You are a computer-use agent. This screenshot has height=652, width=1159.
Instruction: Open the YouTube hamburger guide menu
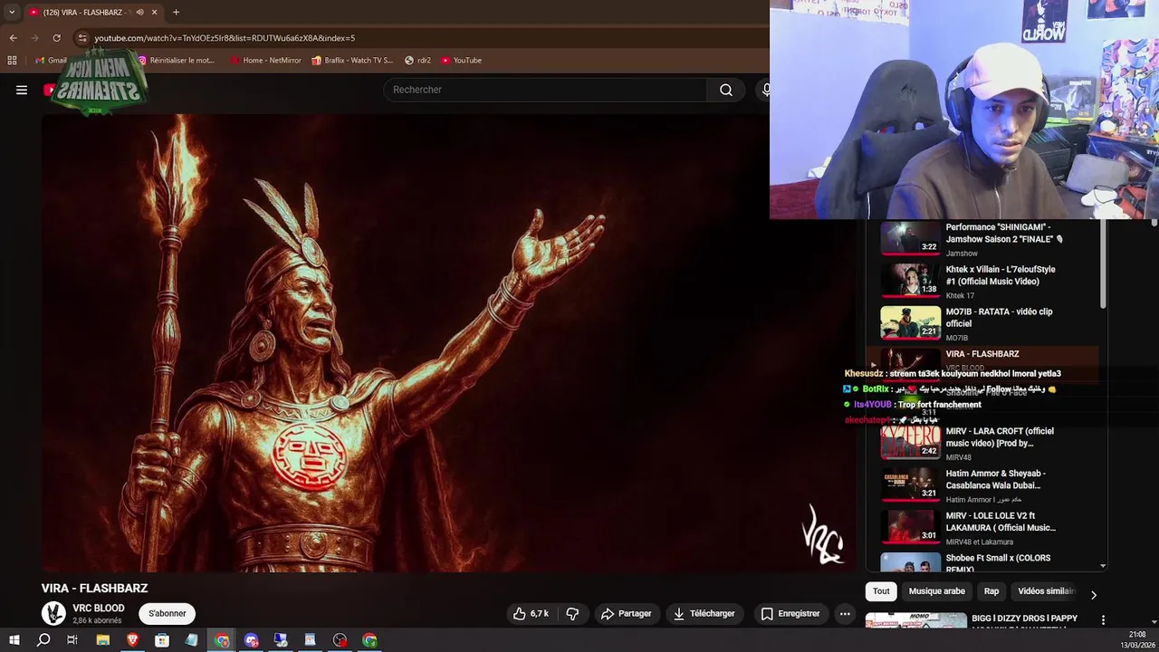click(x=22, y=90)
